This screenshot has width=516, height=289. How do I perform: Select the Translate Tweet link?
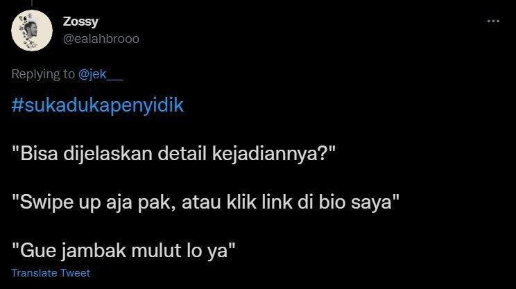(51, 273)
